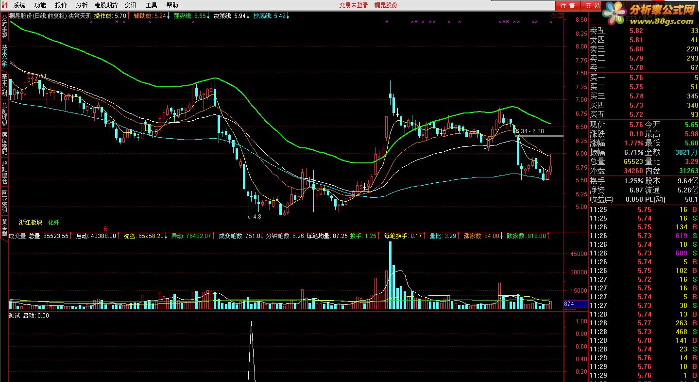Click the 金额 value 3821万

tap(686, 152)
